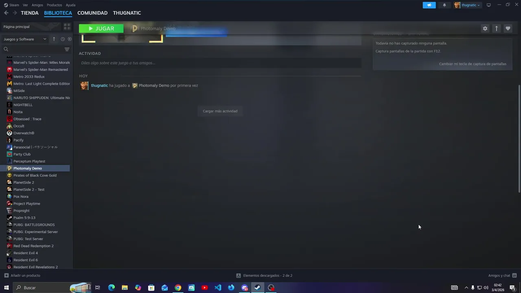Click the activity post text field
Screen dimensions: 521x293
pos(220,63)
